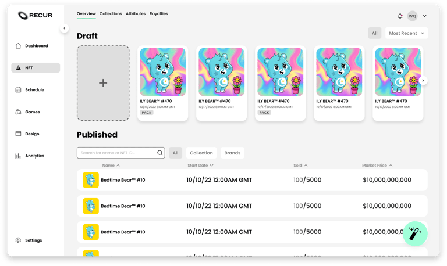
Task: Collapse the sidebar with the arrow button
Action: coord(65,28)
